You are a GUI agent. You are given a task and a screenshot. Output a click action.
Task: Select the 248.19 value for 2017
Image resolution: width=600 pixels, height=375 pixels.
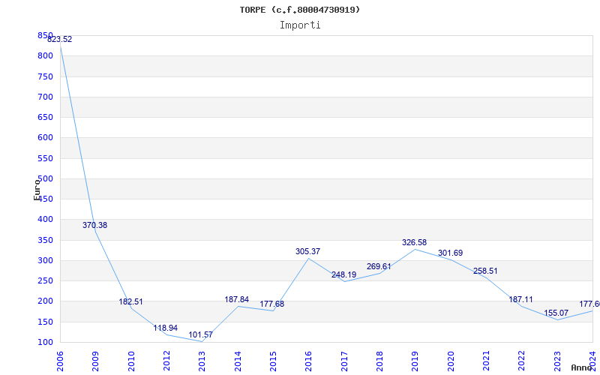pos(343,275)
